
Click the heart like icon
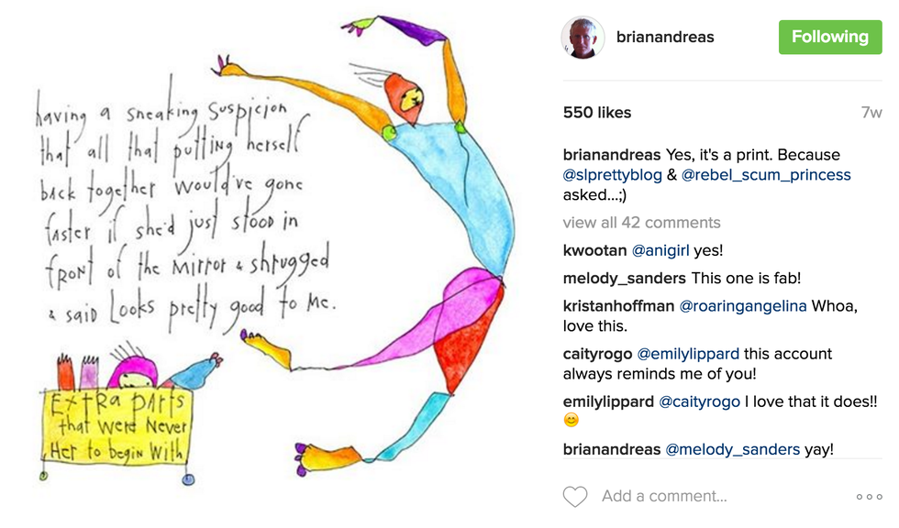point(575,497)
